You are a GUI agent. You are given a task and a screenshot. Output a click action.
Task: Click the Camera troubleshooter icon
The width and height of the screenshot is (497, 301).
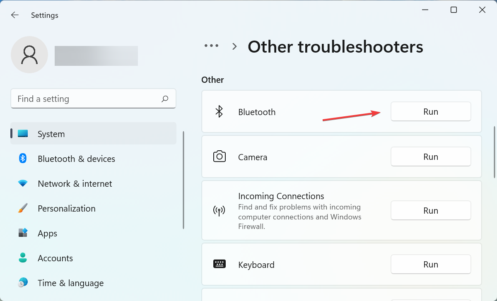tap(219, 157)
